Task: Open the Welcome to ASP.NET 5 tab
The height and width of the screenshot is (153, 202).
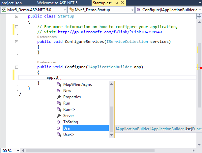Action: [57, 3]
